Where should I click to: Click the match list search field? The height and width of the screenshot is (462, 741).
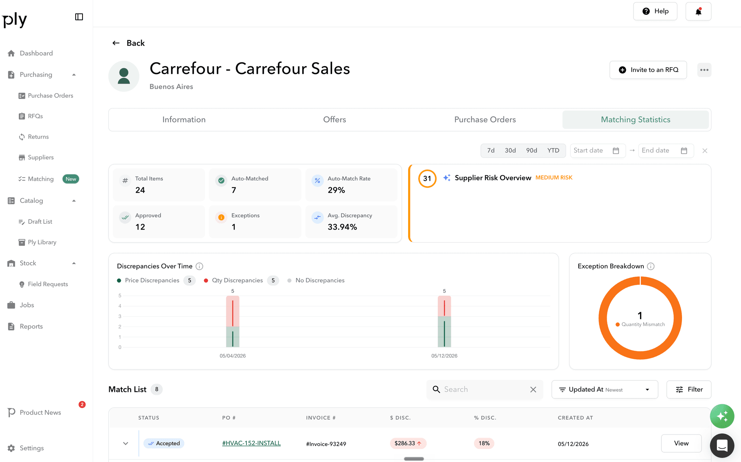point(485,389)
